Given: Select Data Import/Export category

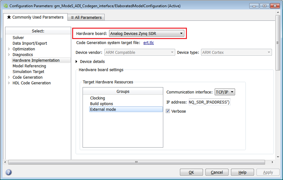Looking at the screenshot, I should [30, 43].
